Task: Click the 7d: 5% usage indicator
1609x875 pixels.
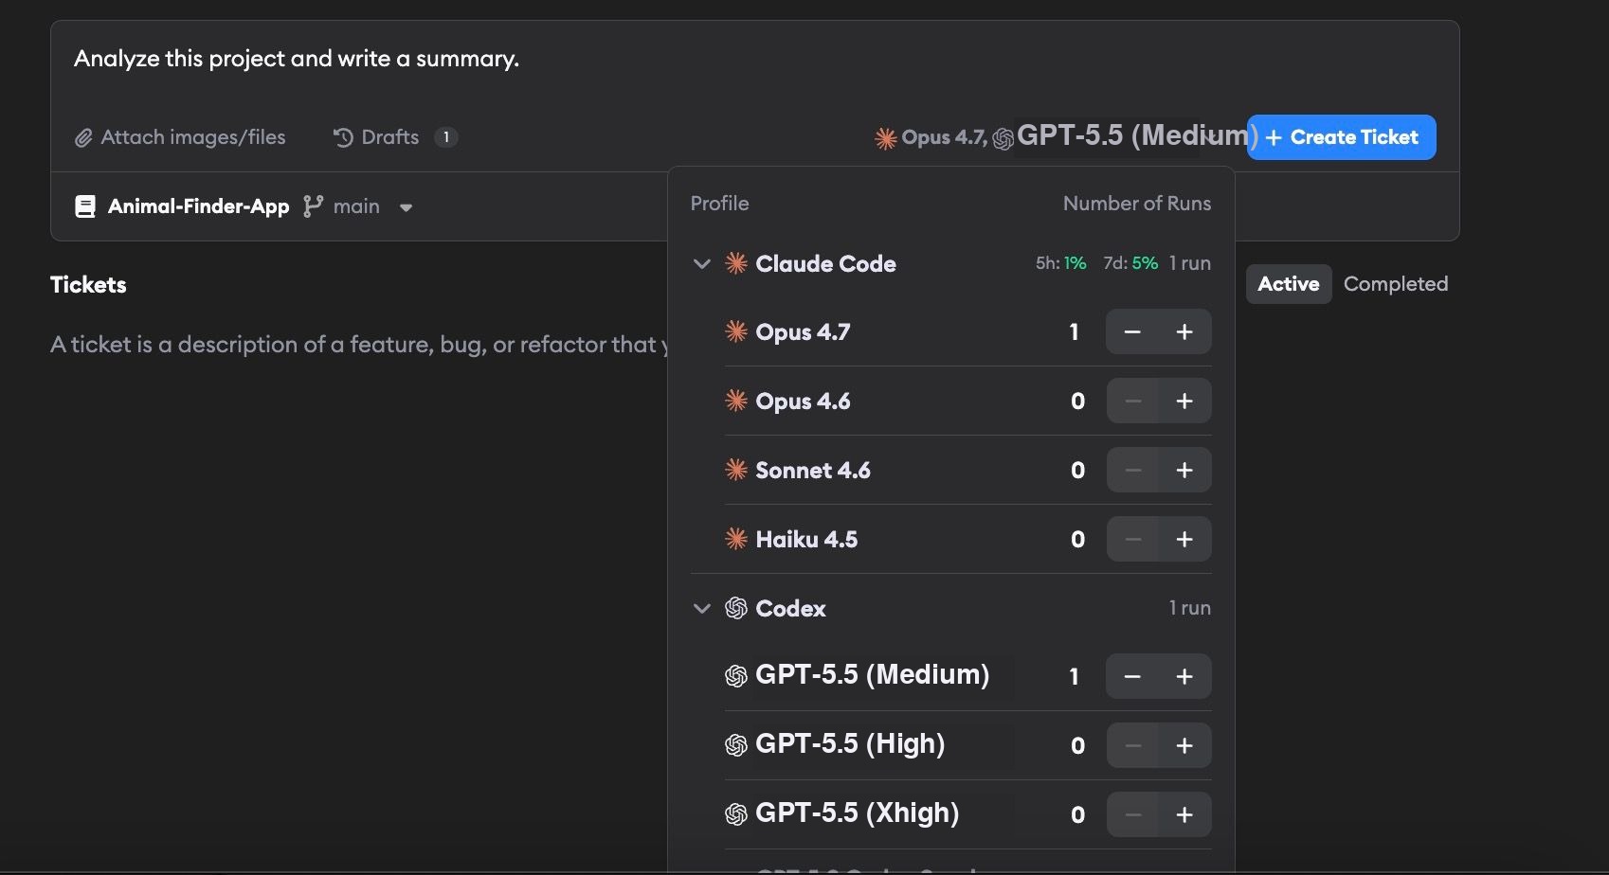Action: 1130,263
